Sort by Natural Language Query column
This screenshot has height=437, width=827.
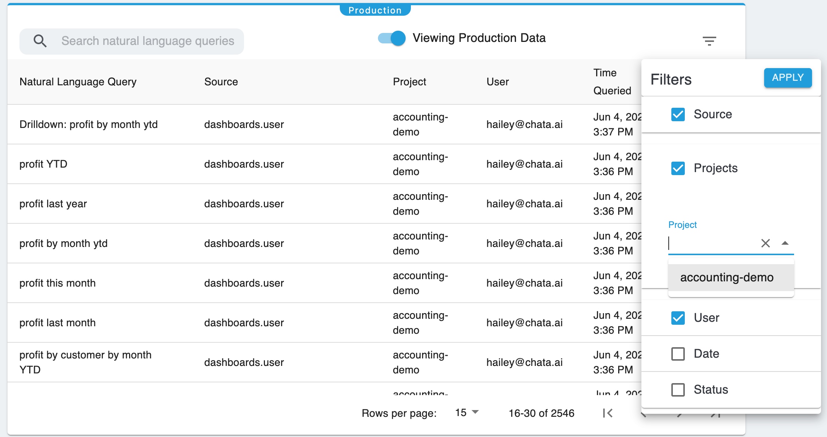[x=78, y=82]
